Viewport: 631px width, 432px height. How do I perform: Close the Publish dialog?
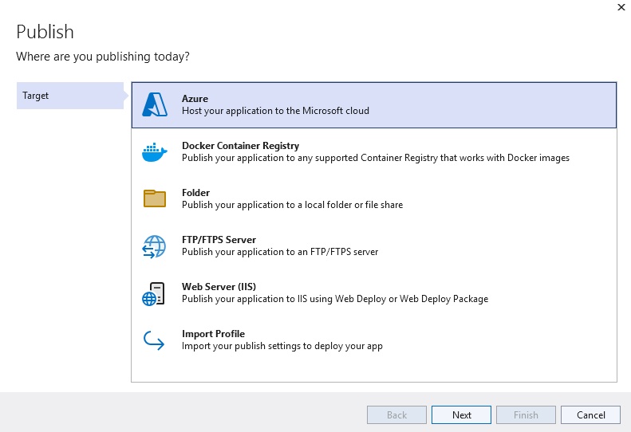[x=621, y=7]
